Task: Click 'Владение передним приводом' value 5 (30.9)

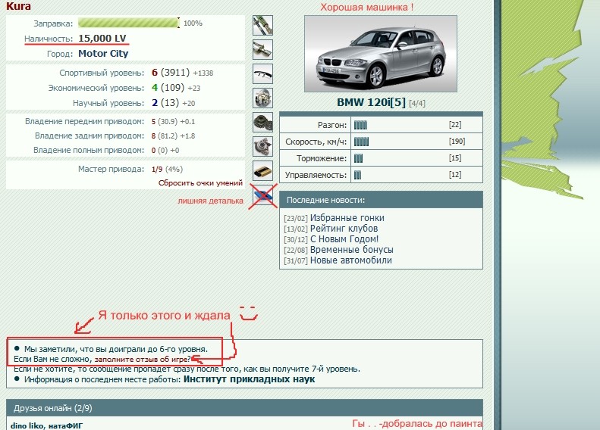Action: pos(165,121)
